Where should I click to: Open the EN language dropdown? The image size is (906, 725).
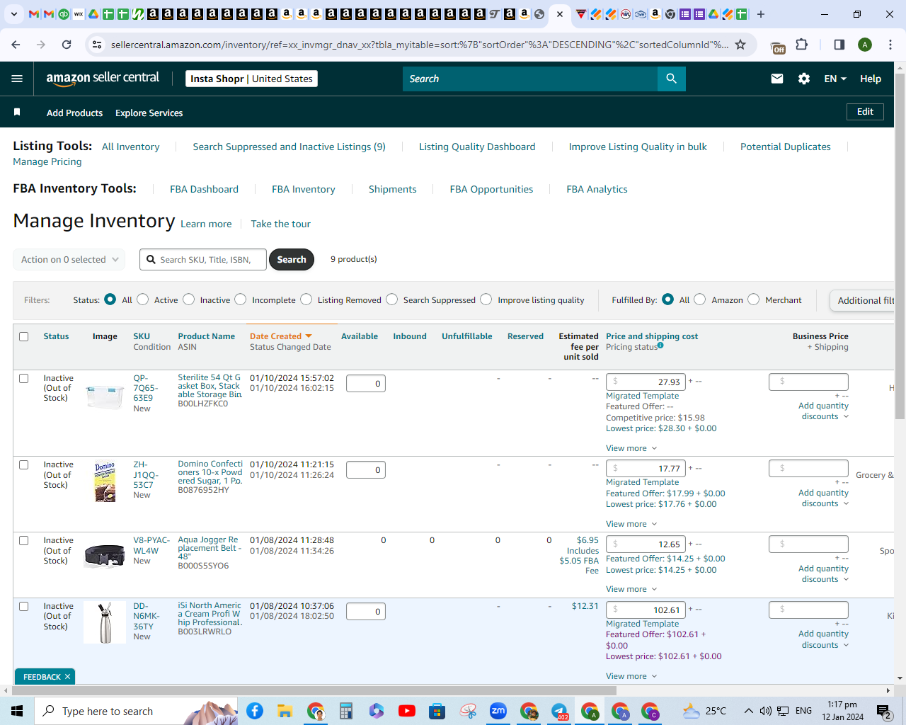click(x=835, y=79)
